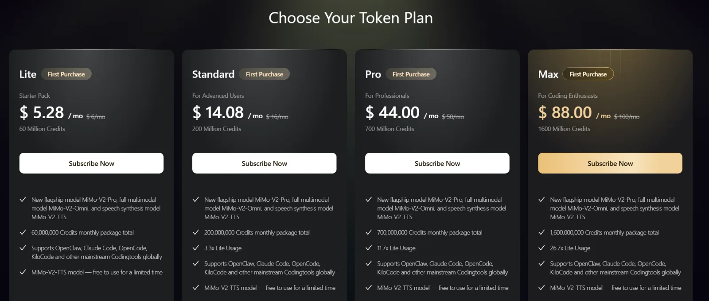Click the crossed-out $6/mo price on Lite
The width and height of the screenshot is (709, 301).
[96, 116]
